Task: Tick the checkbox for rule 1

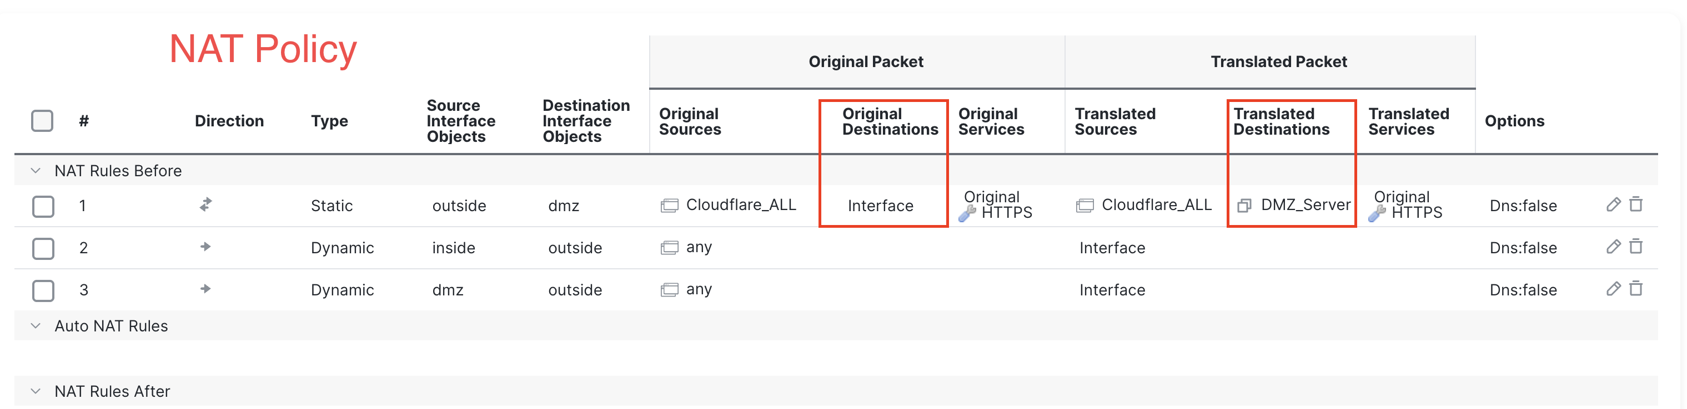Action: coord(43,207)
